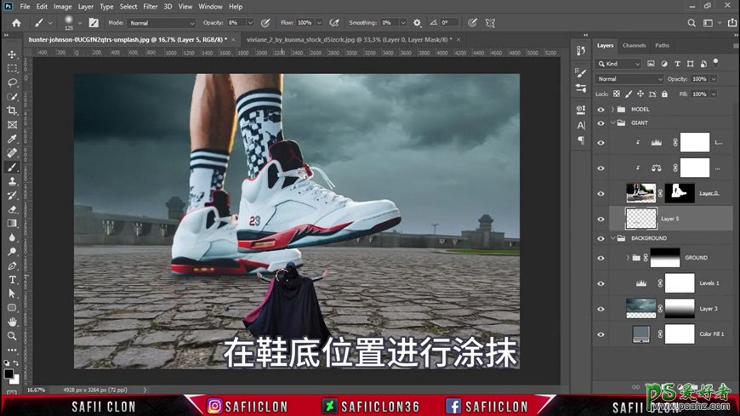
Task: Select the Rectangle shape tool
Action: pyautogui.click(x=12, y=308)
